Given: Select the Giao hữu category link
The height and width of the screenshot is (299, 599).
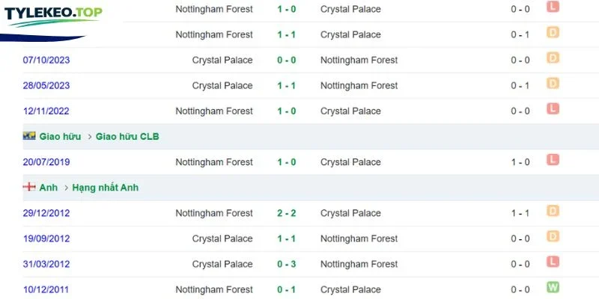Looking at the screenshot, I should click(x=60, y=137).
